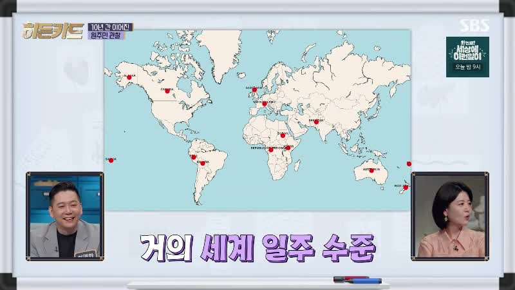Click the red marker in South Asia

click(x=316, y=122)
